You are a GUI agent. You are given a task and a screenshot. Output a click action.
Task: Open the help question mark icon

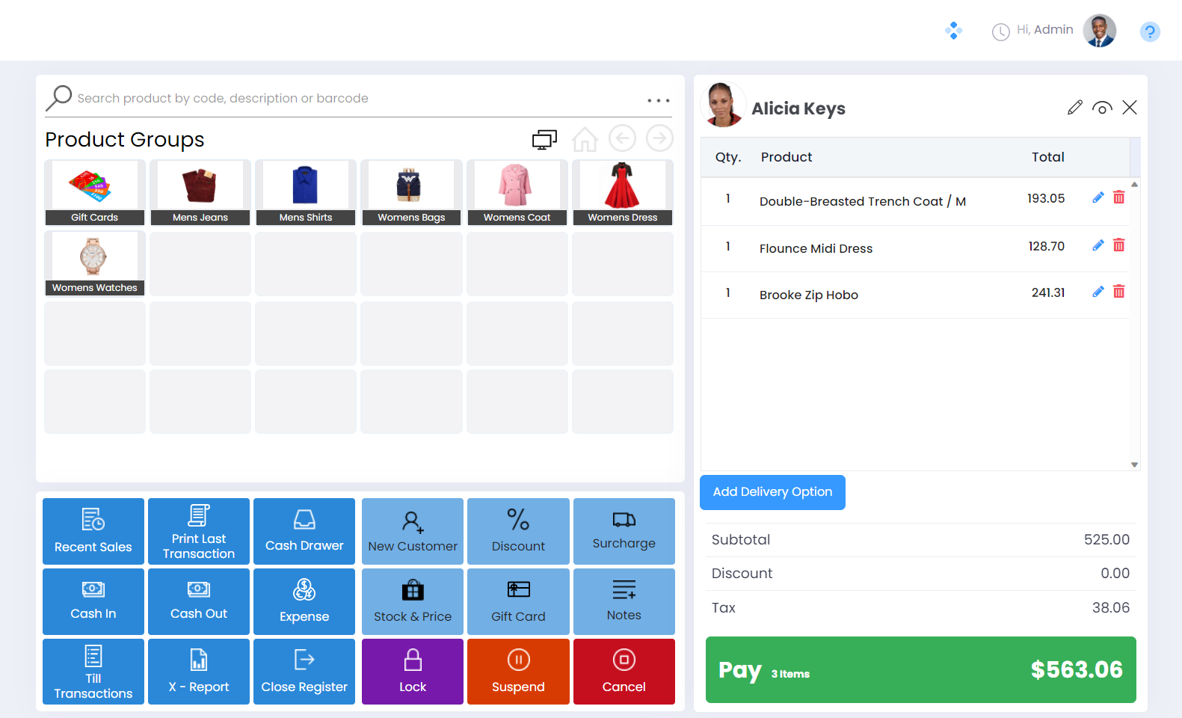(1149, 31)
